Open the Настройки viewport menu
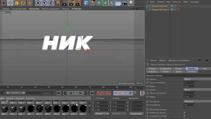 34,9
